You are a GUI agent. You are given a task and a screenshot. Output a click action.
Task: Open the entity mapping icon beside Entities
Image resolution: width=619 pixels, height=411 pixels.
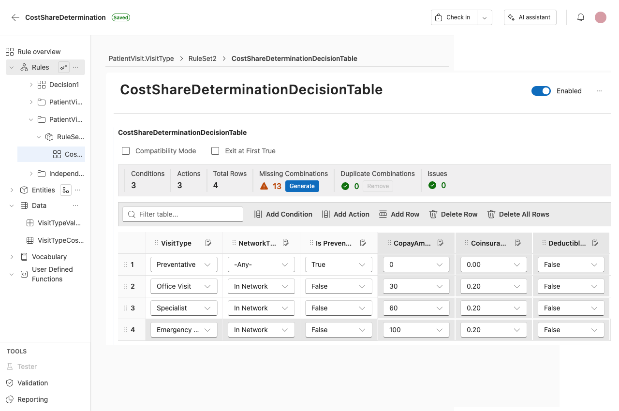click(65, 190)
